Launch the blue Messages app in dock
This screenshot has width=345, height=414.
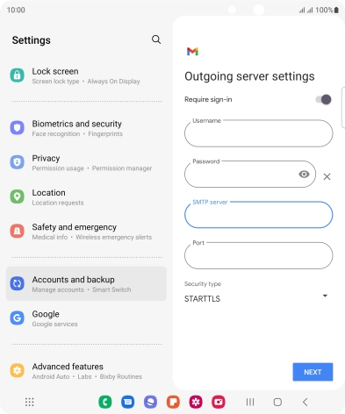[128, 402]
